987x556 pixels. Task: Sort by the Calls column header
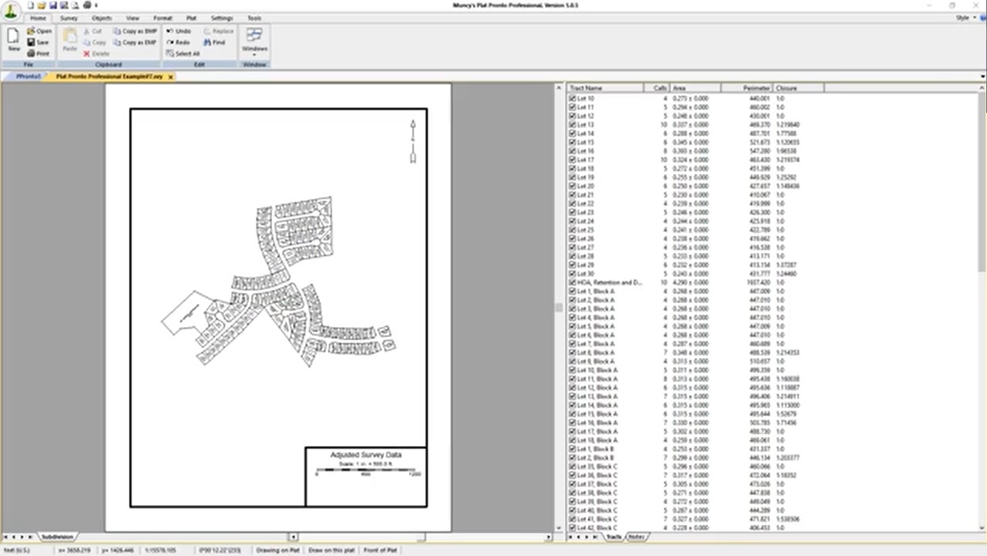coord(656,88)
